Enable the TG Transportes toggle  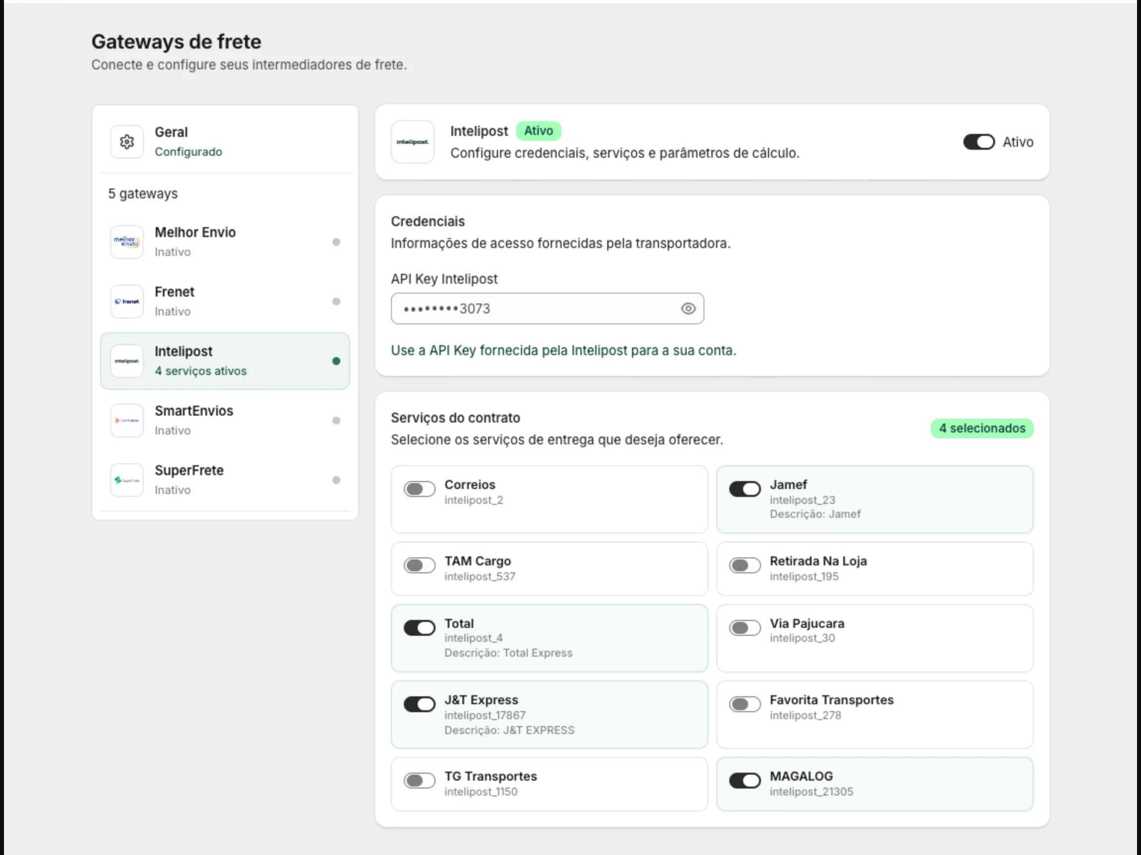[419, 780]
